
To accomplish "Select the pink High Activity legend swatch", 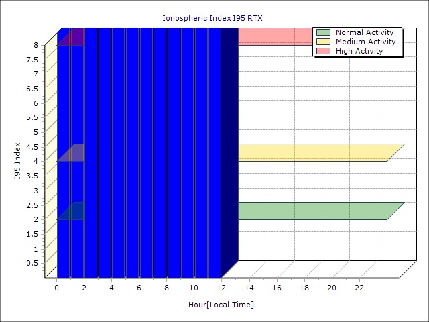I will 323,51.
